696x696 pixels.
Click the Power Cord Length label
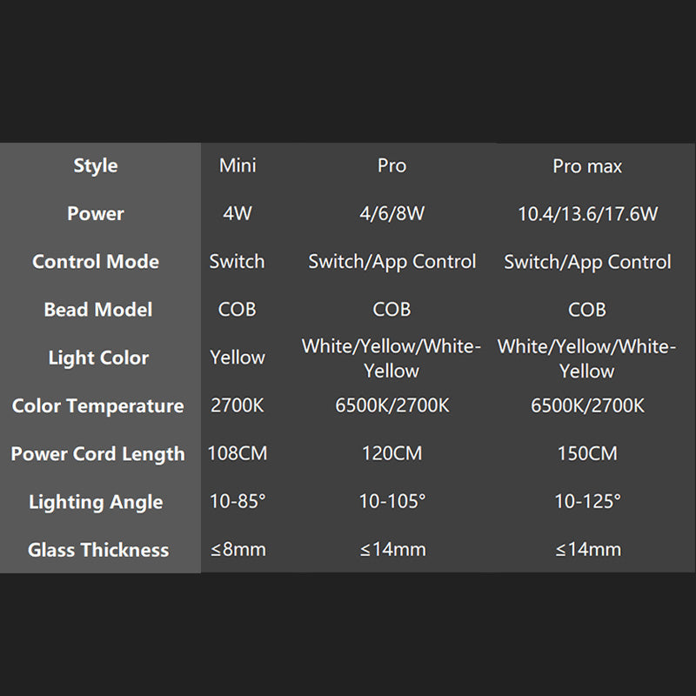pos(98,454)
